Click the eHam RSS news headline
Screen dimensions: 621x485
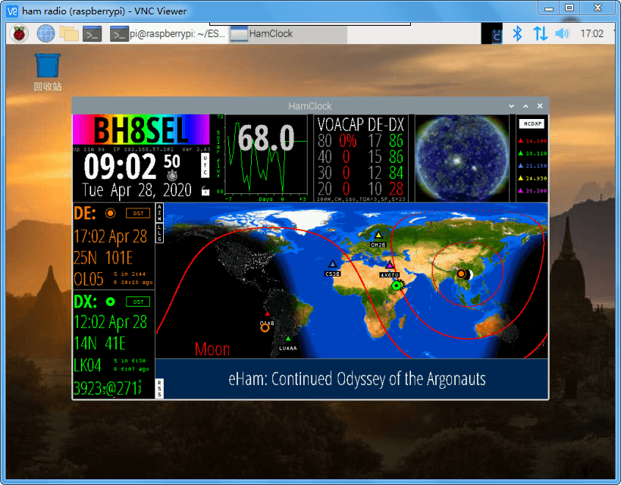[357, 378]
